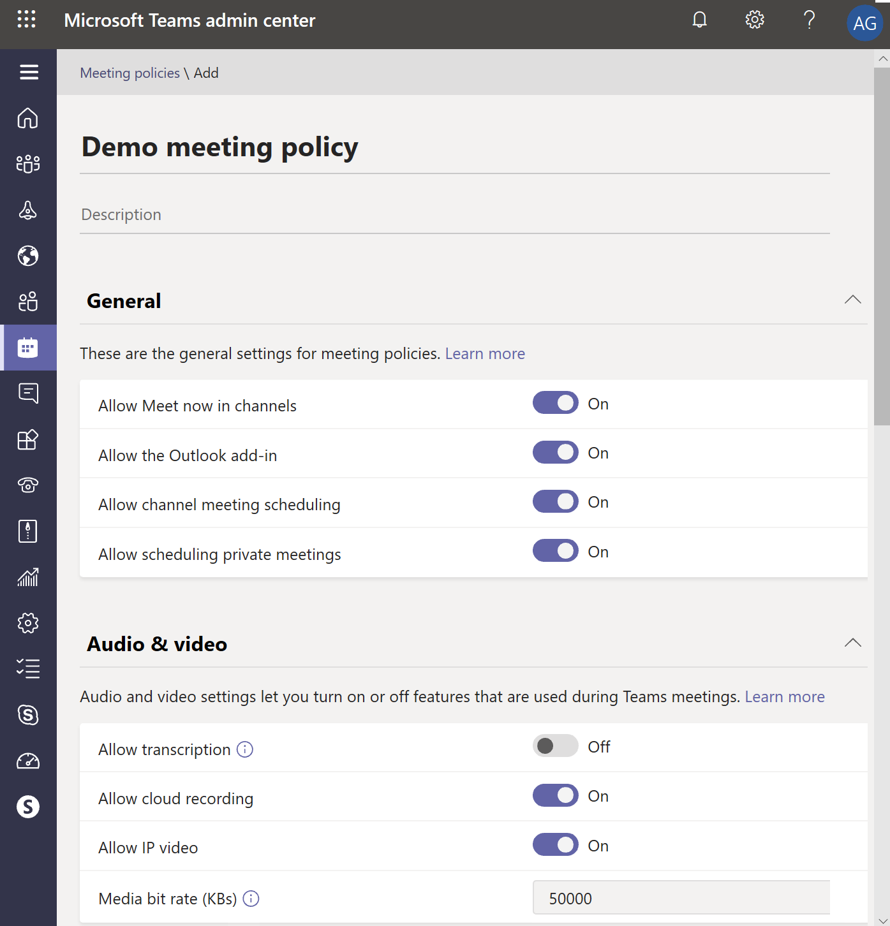Click Learn more link under General
Viewport: 890px width, 926px height.
click(485, 354)
